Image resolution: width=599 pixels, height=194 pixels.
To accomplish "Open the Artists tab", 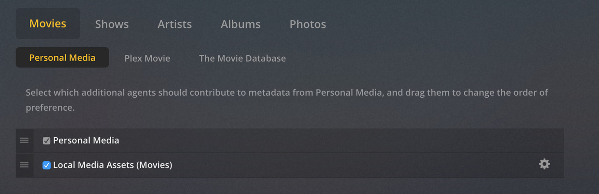I will point(174,24).
